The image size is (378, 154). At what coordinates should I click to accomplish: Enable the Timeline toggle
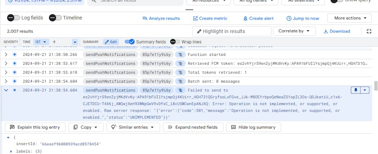pyautogui.click(x=56, y=18)
